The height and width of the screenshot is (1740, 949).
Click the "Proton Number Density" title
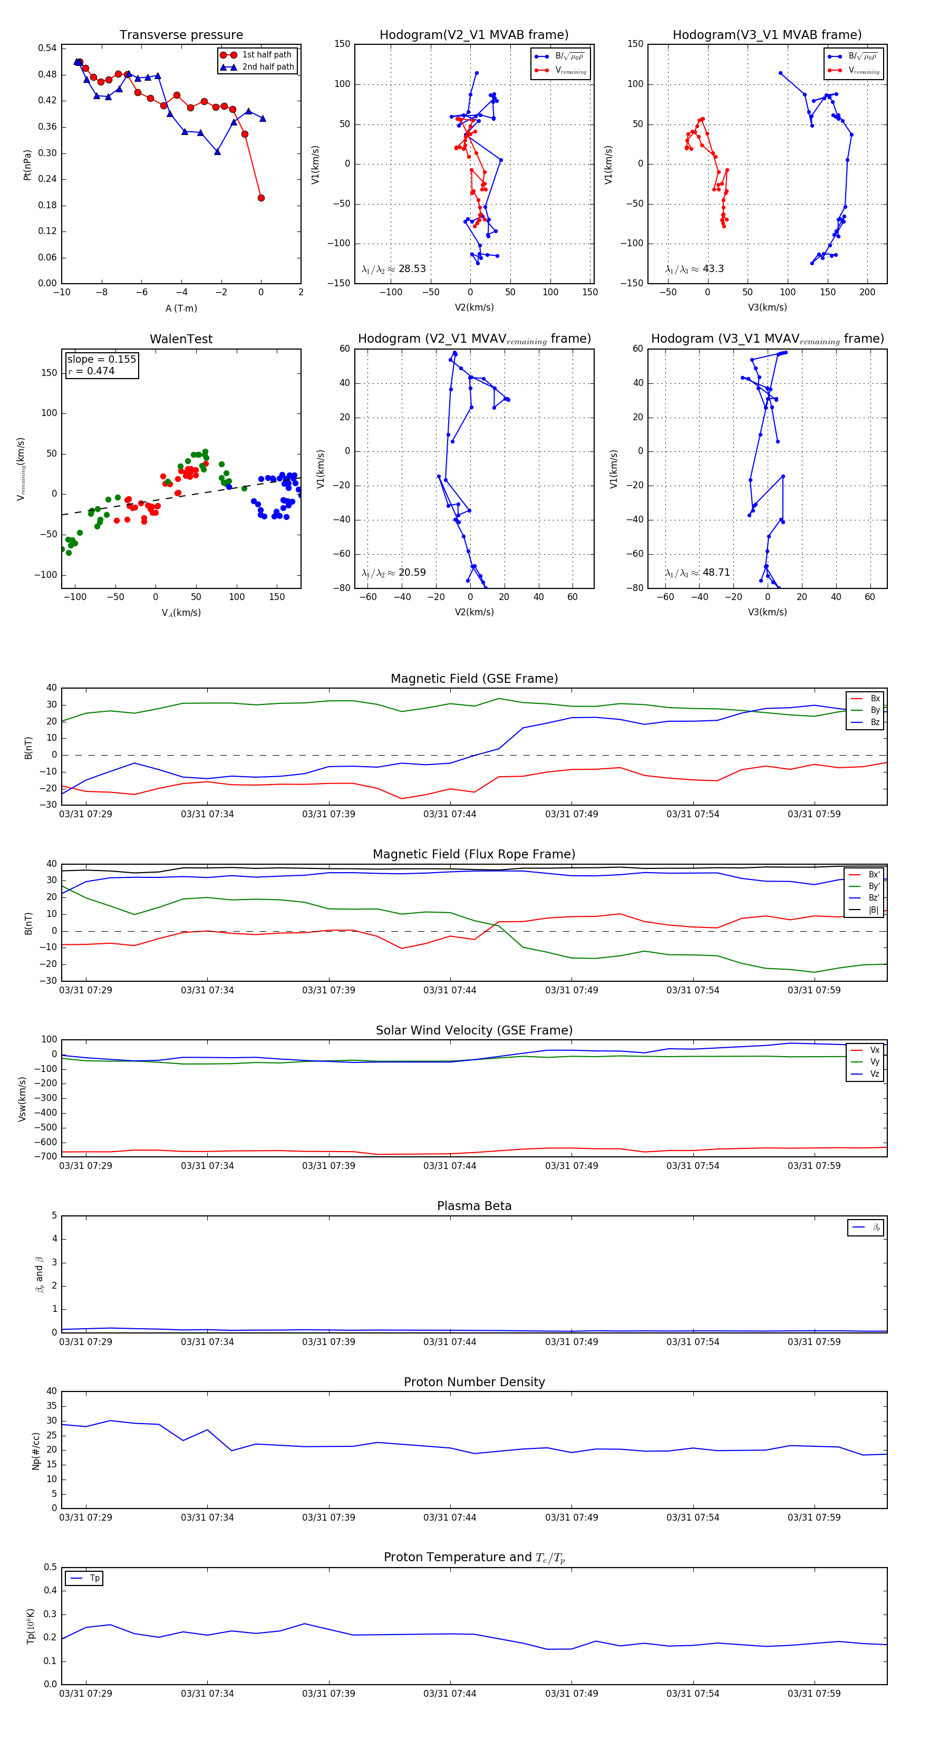tap(474, 1381)
